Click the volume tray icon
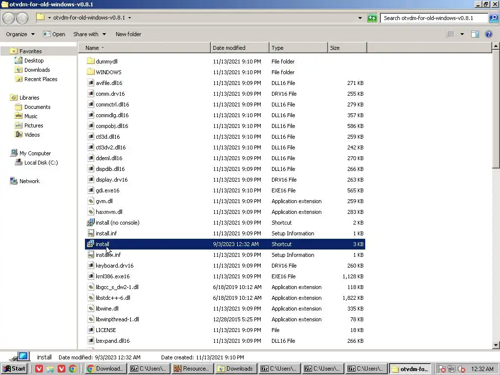Viewport: 500px width, 375px height. click(x=461, y=369)
